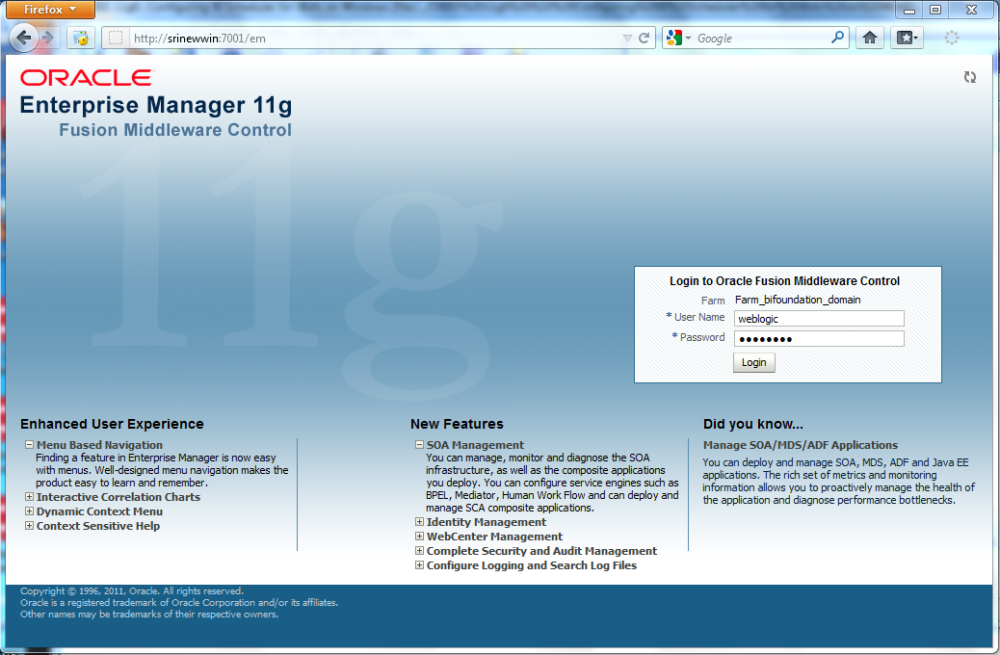Open the Bookmarks menu star button

pyautogui.click(x=907, y=38)
